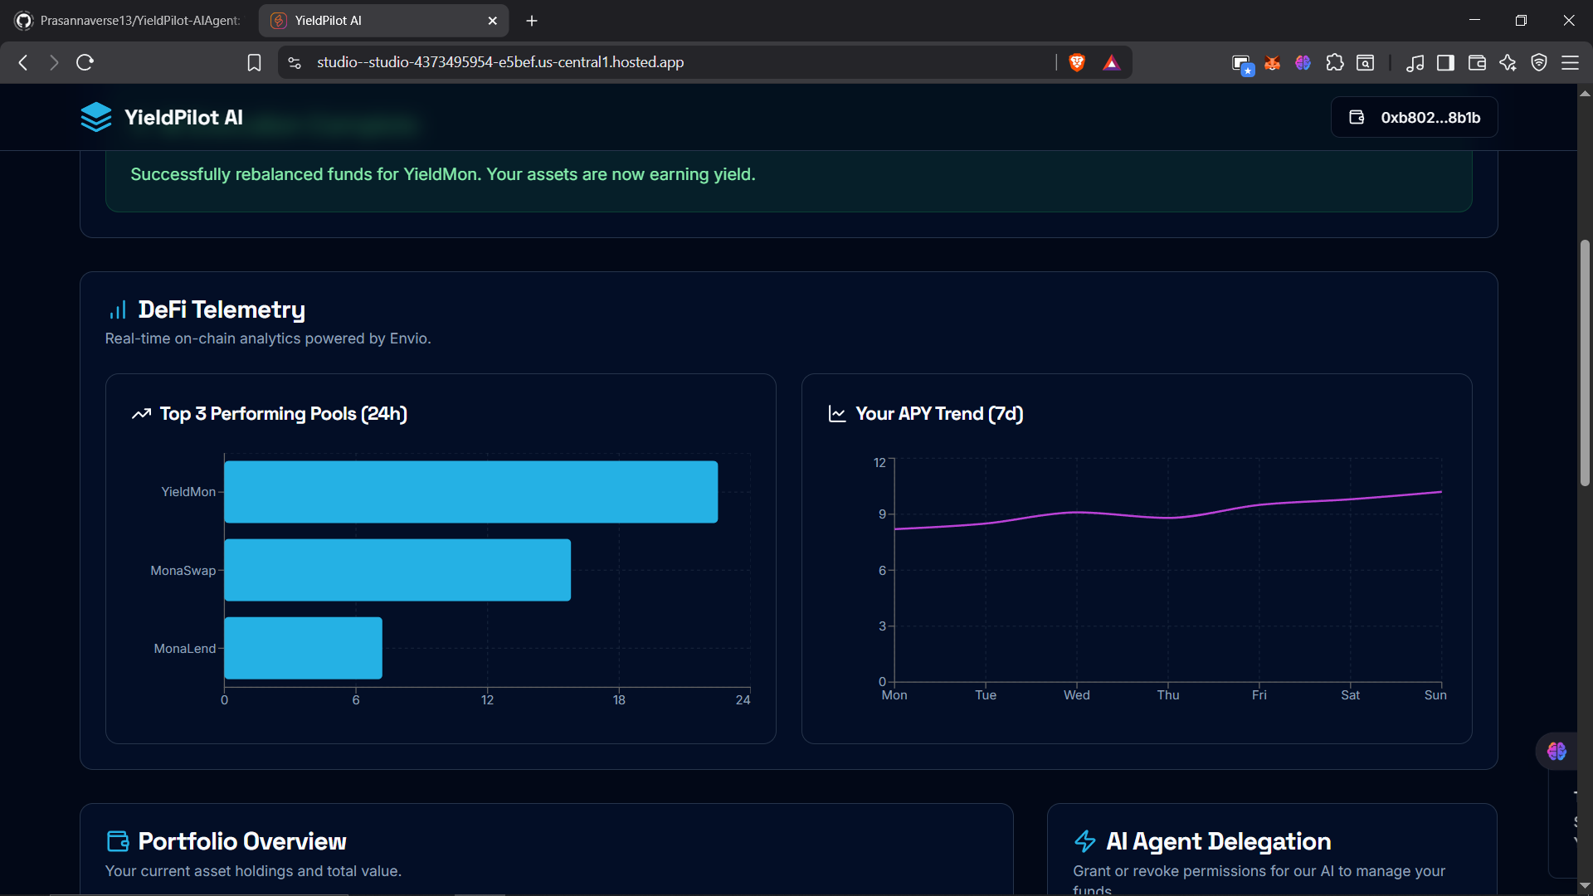Screen dimensions: 1593x896
Task: Toggle the browser sidebar panel icon
Action: (1445, 62)
